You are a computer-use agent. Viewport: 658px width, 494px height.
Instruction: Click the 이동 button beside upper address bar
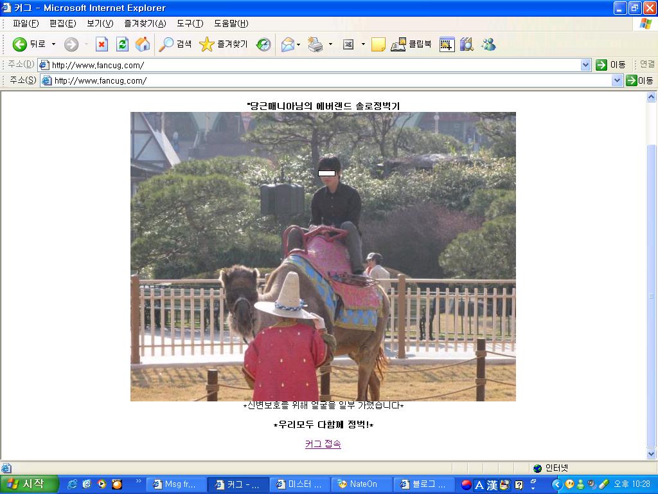(611, 65)
